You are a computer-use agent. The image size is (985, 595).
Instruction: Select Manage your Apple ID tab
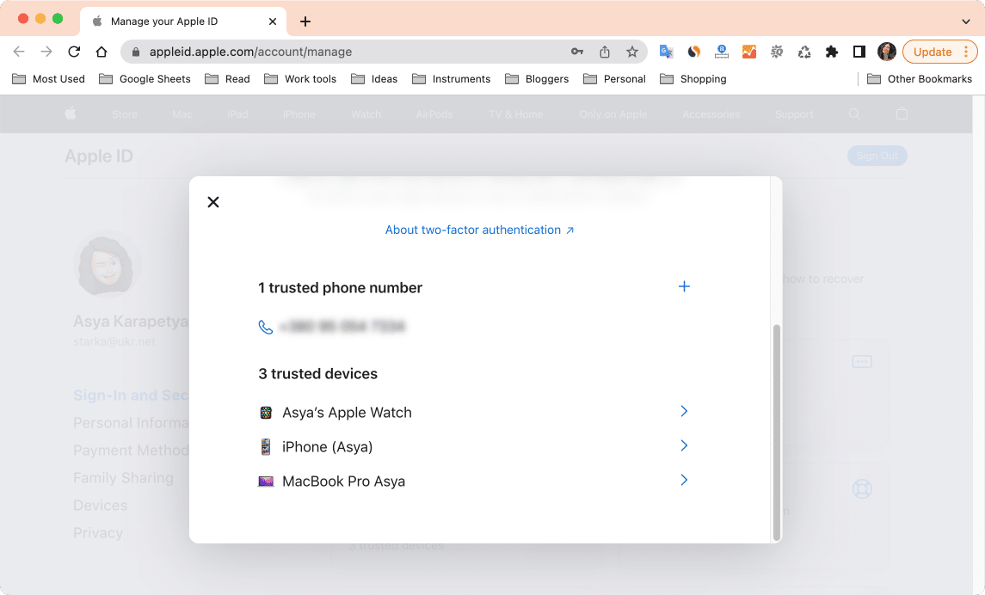182,21
